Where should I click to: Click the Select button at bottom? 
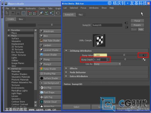76,107
